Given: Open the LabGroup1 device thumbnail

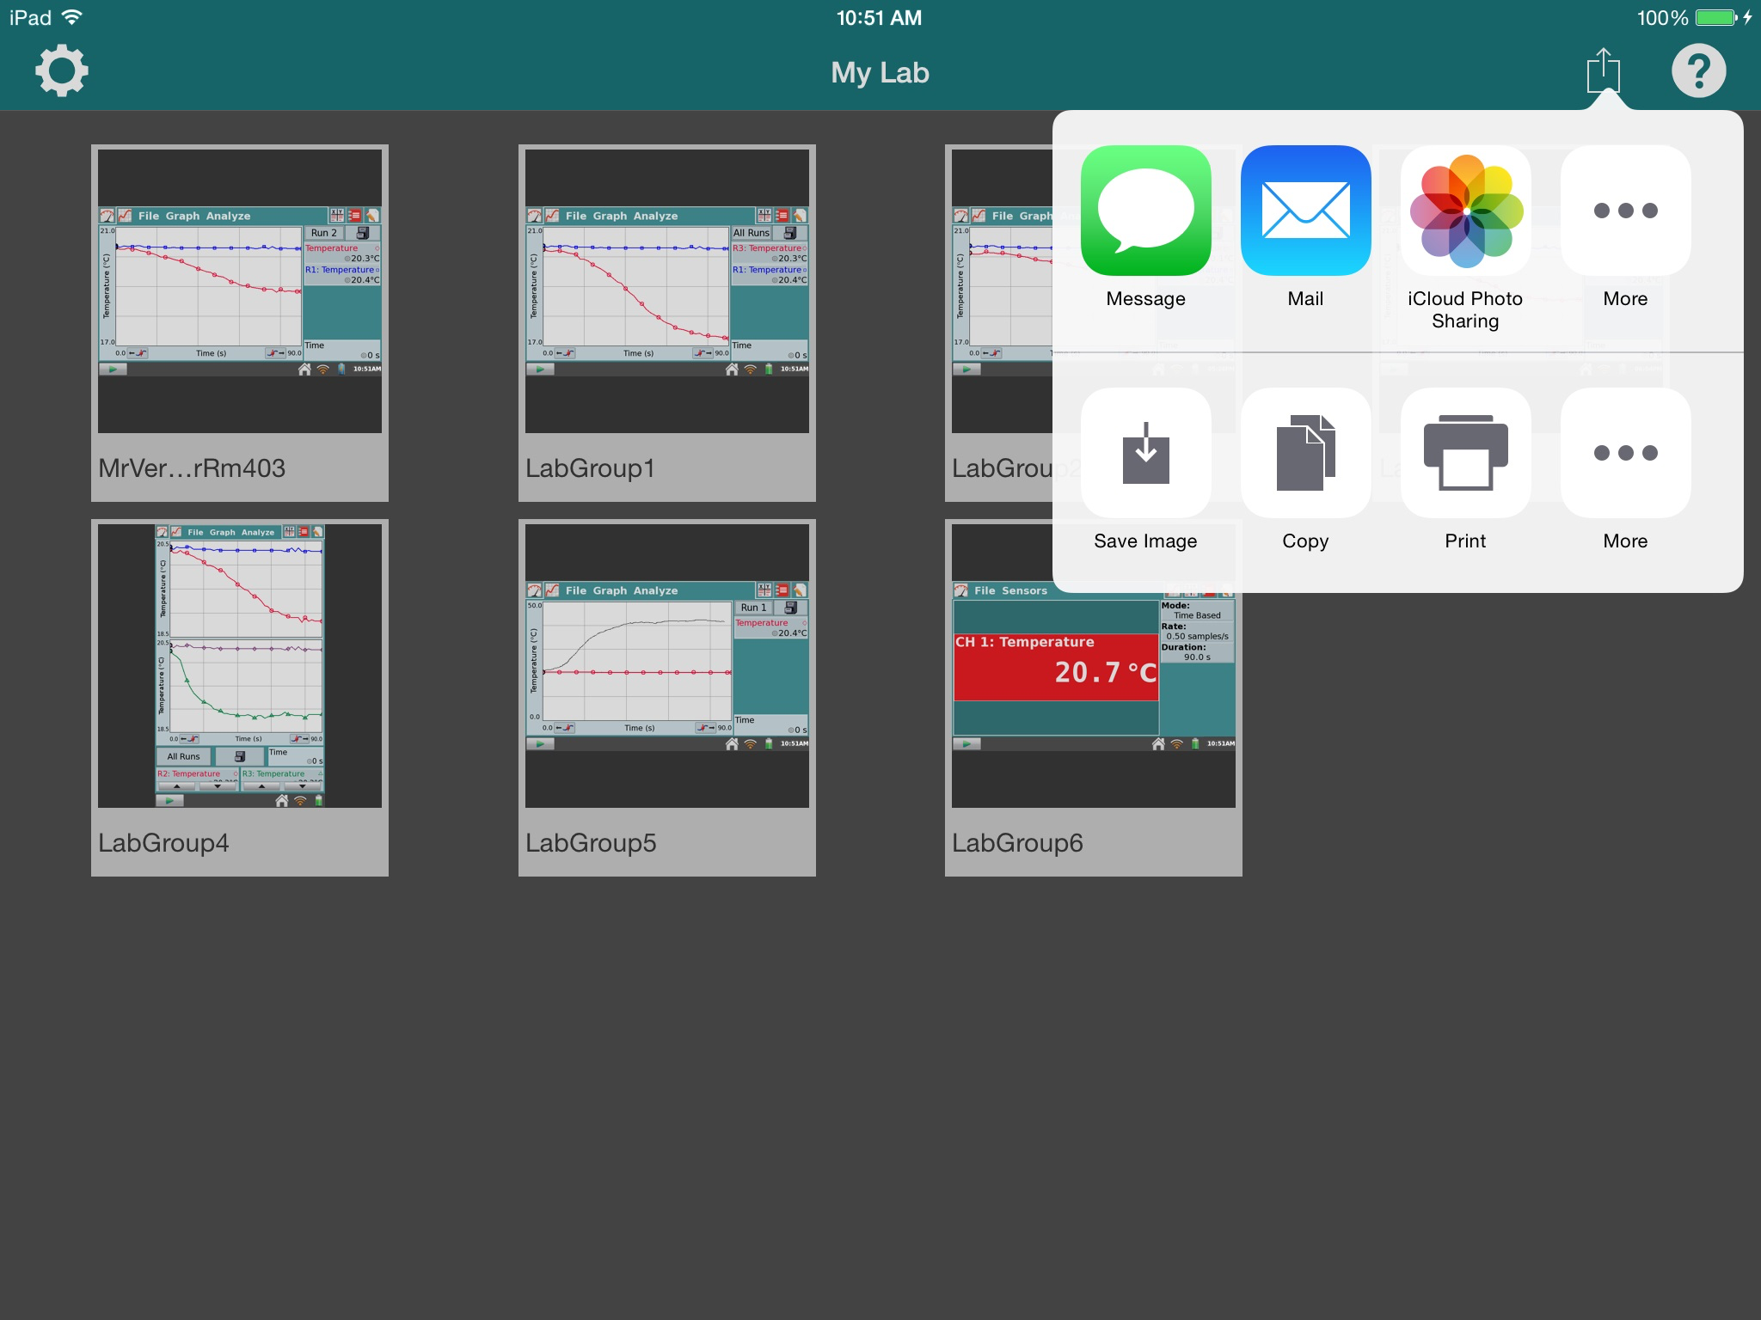Looking at the screenshot, I should 666,291.
